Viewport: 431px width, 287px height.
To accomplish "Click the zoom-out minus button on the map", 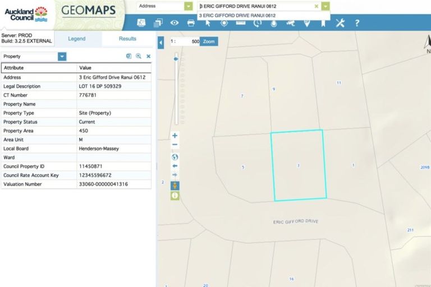I will tap(175, 145).
